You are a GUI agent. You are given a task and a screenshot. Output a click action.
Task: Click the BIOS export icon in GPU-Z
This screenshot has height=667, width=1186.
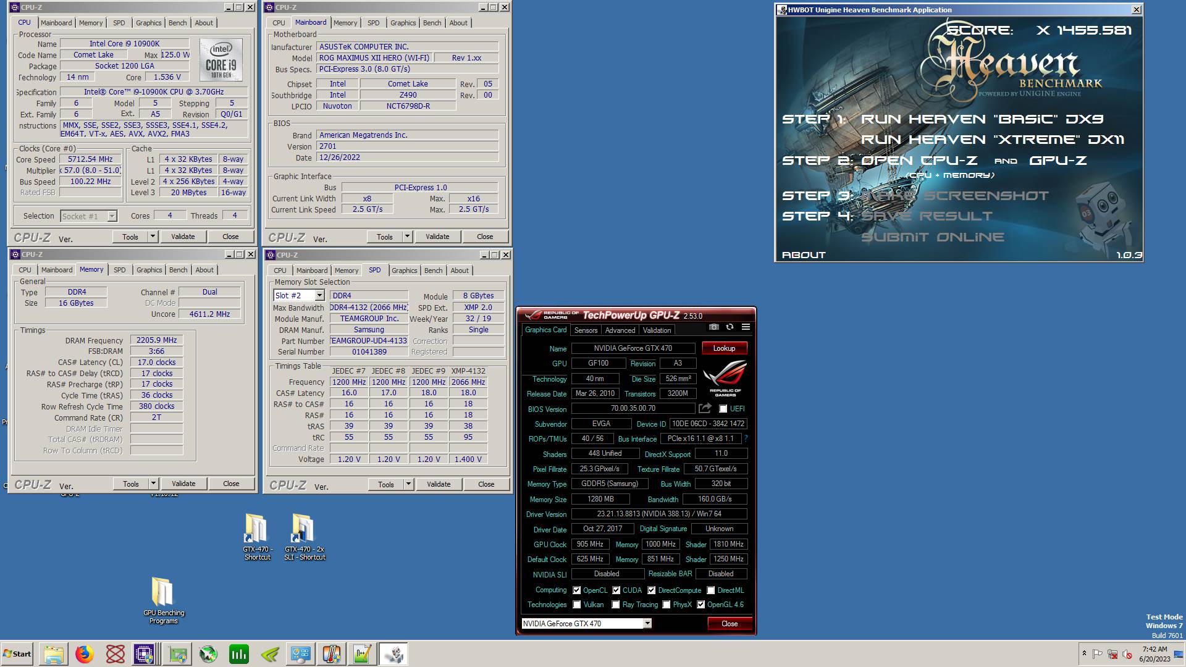click(705, 408)
